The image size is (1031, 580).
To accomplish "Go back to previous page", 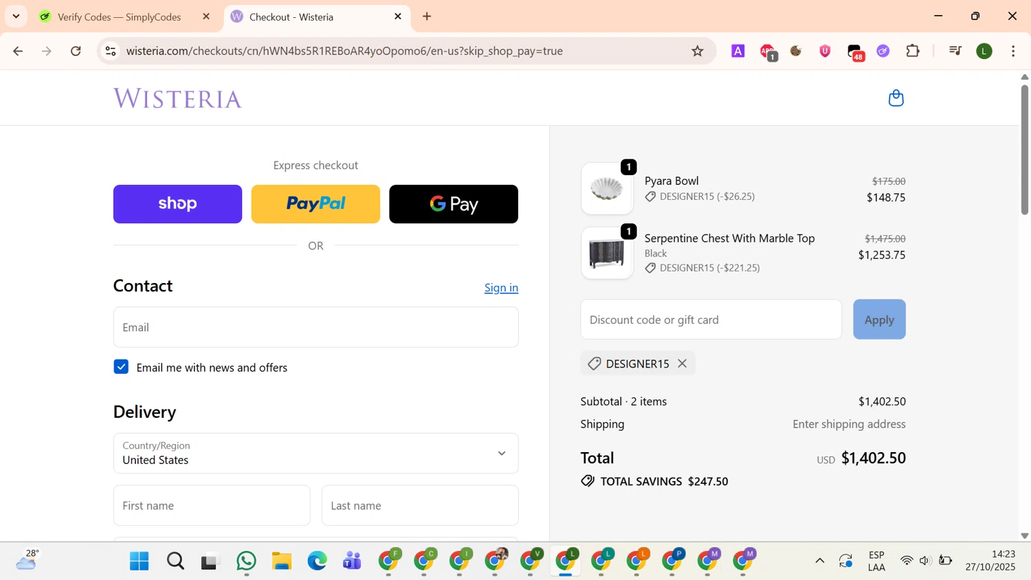I will pos(19,51).
